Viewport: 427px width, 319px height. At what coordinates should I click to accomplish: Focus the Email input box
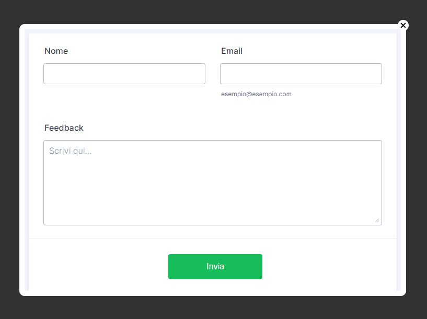[x=301, y=74]
